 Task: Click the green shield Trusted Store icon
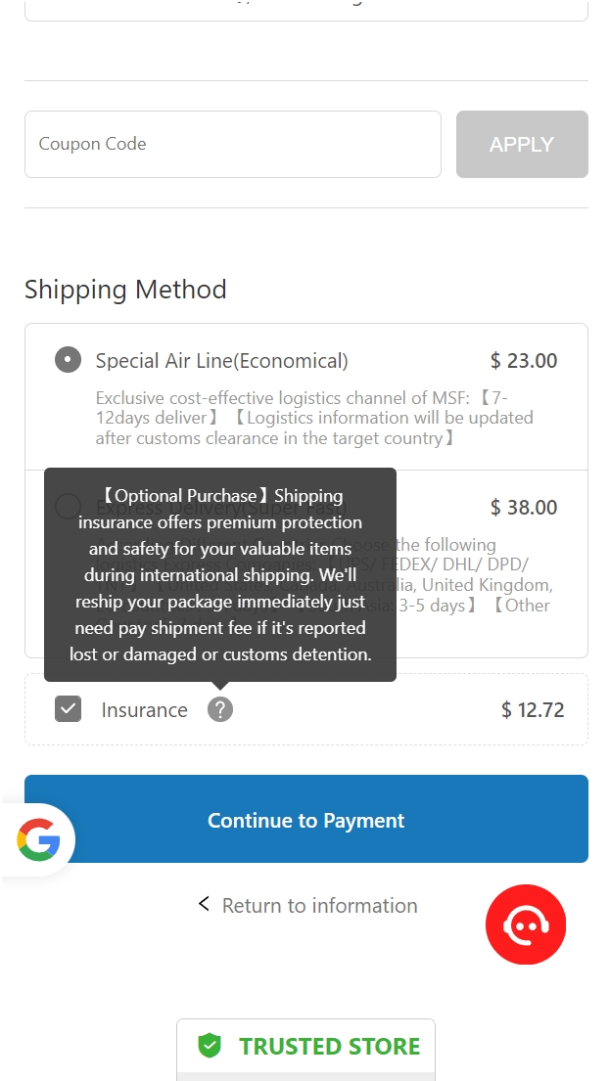tap(210, 1046)
